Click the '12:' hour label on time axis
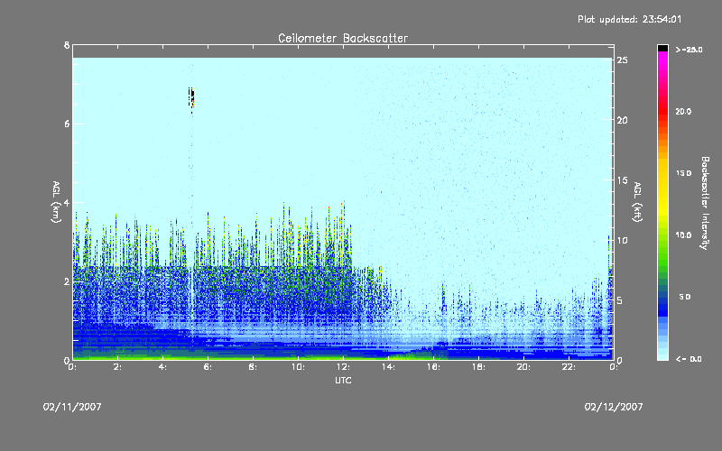This screenshot has width=722, height=451. (x=343, y=367)
